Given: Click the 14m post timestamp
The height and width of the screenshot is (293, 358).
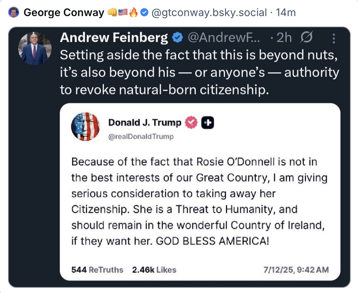Looking at the screenshot, I should (286, 13).
